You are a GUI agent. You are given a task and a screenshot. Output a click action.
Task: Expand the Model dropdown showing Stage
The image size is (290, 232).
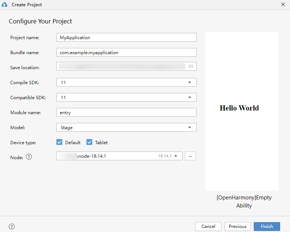189,127
